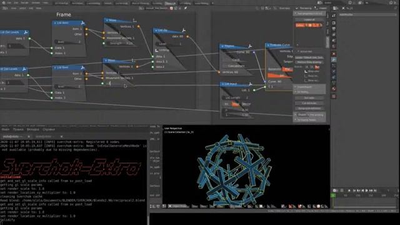Open the Node menu in node editor header
The height and width of the screenshot is (225, 400).
(x=39, y=8)
